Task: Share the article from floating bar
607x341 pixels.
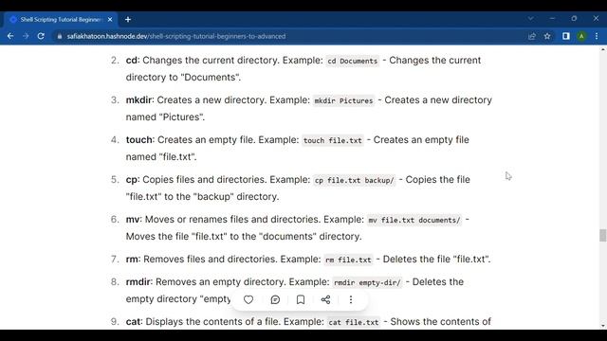Action: pyautogui.click(x=325, y=299)
